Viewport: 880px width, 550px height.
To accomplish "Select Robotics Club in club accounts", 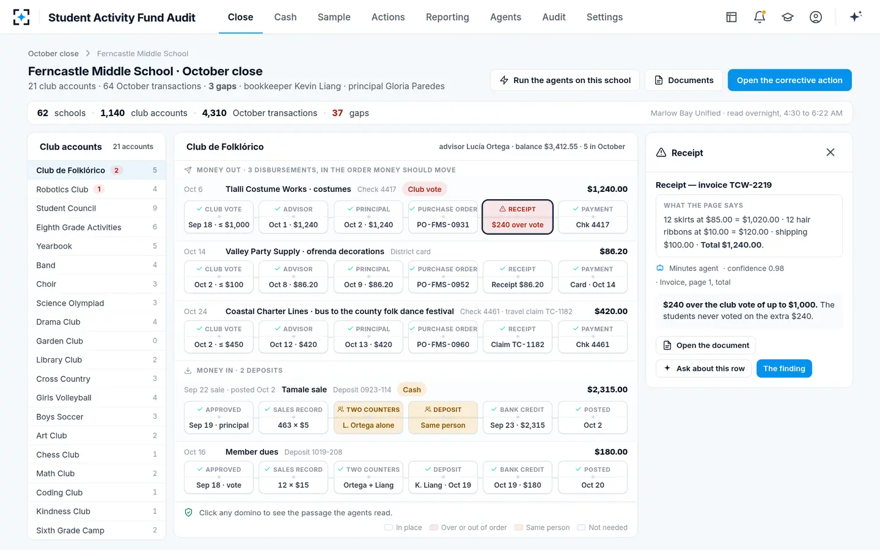I will tap(97, 189).
